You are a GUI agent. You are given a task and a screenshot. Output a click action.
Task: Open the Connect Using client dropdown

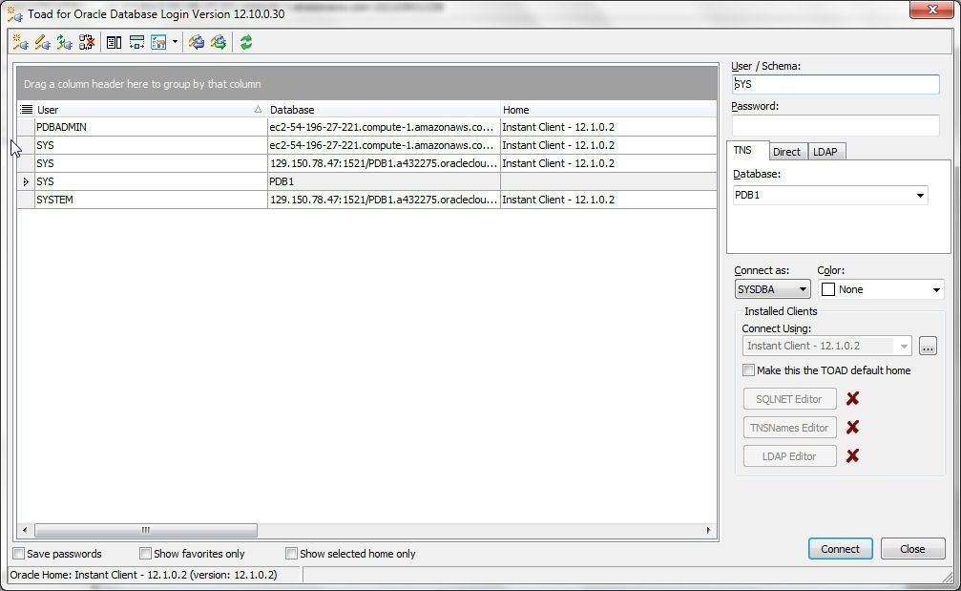(x=904, y=347)
